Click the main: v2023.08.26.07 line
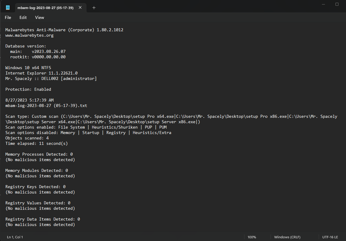Image resolution: width=346 pixels, height=241 pixels. point(38,51)
